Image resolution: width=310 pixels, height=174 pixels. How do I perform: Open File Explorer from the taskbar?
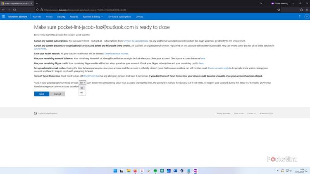point(129,171)
